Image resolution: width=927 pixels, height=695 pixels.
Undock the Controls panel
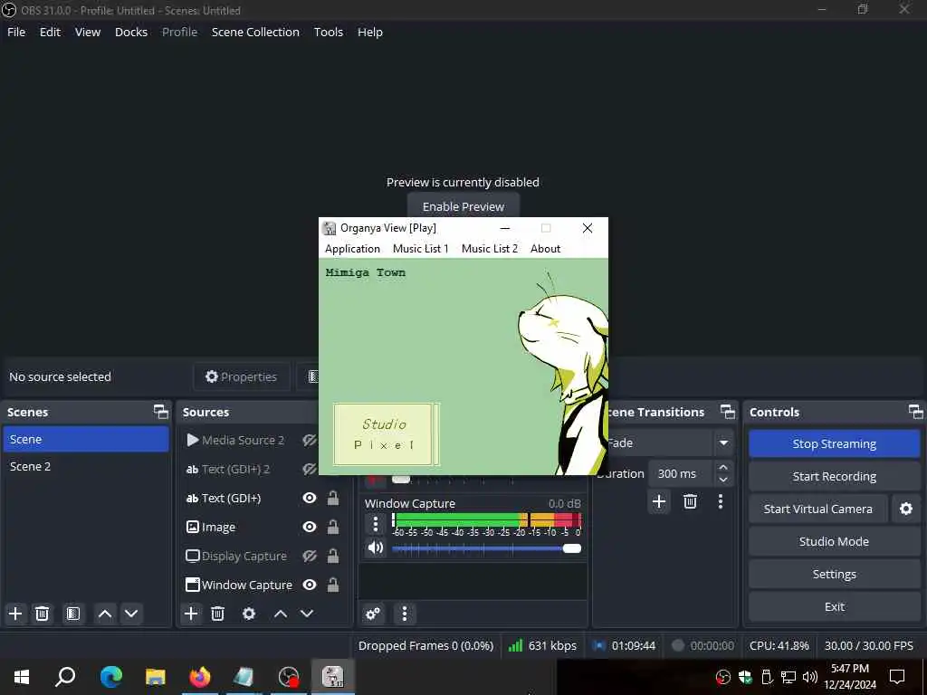(x=915, y=412)
